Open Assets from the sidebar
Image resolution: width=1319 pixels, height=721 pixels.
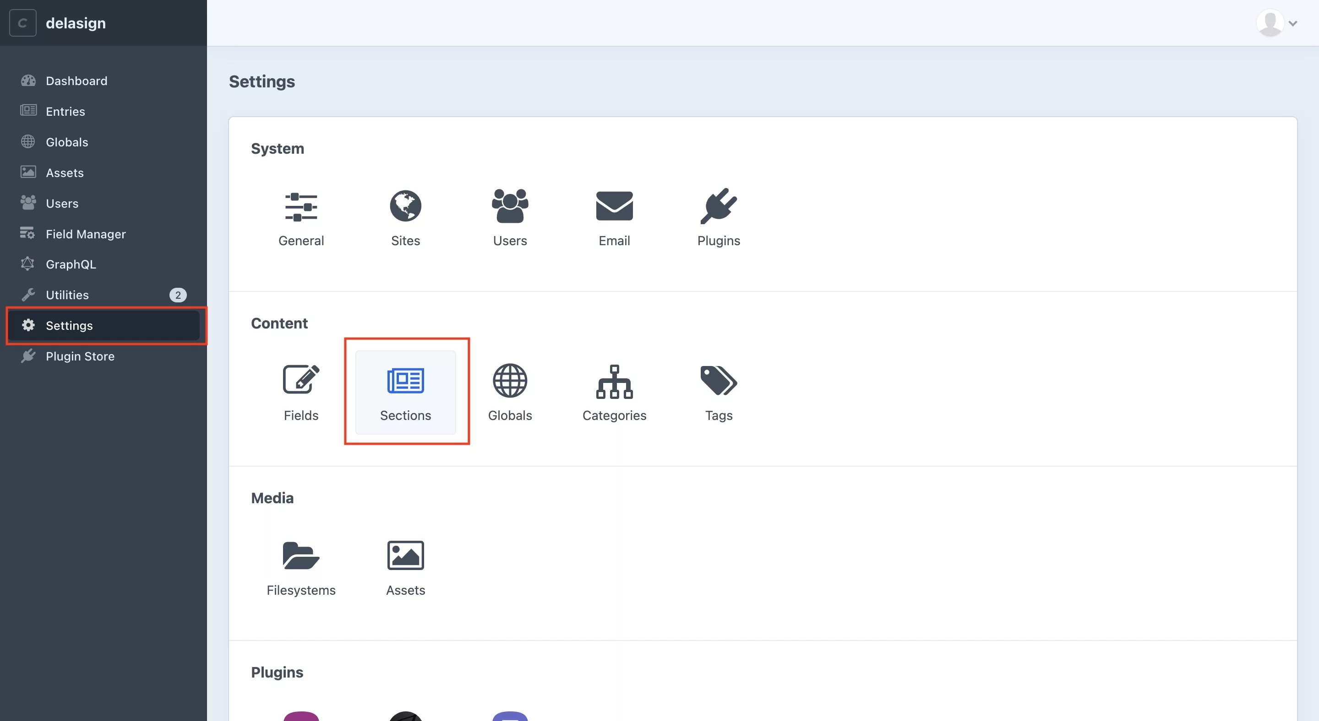pos(104,173)
